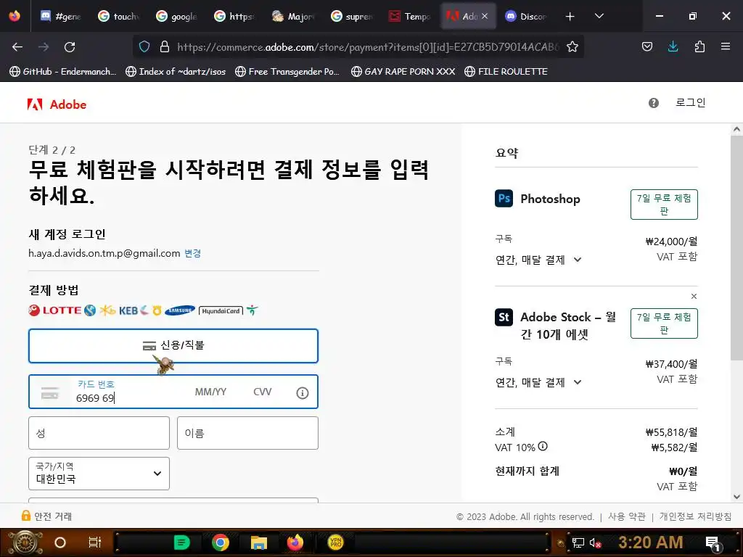743x557 pixels.
Task: Switch to the Major tab
Action: point(293,17)
